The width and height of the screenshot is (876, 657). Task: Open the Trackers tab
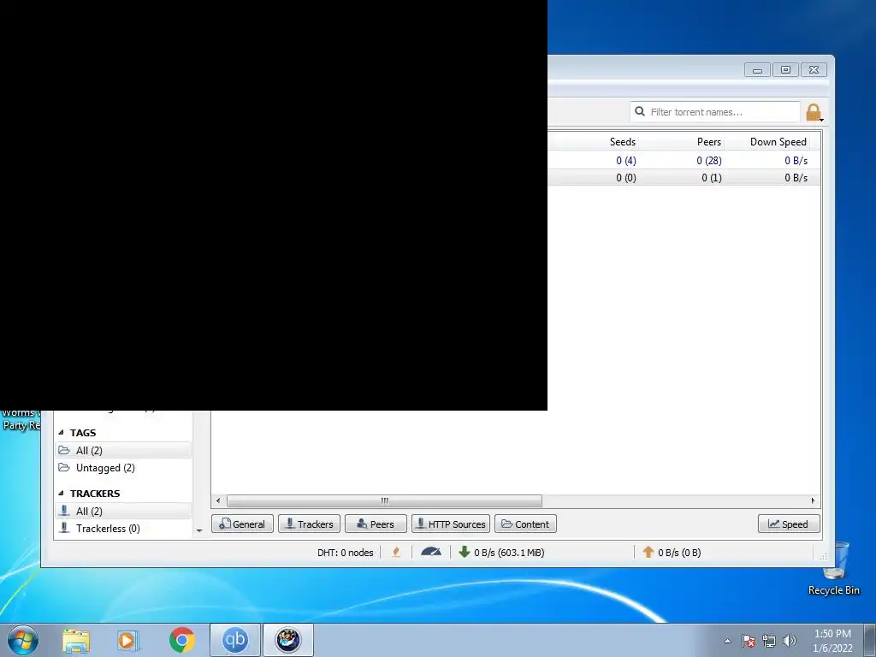tap(309, 524)
